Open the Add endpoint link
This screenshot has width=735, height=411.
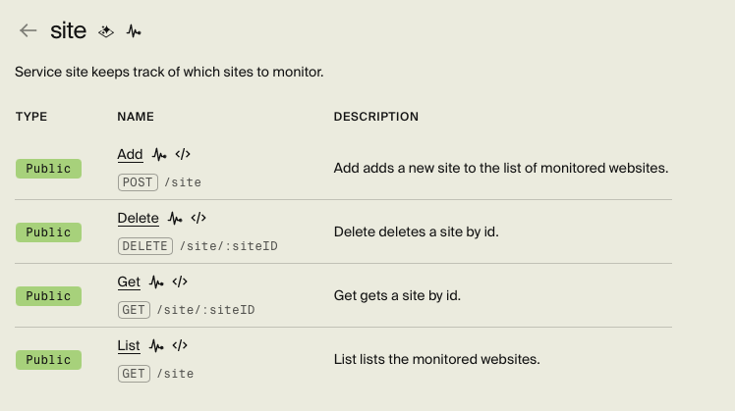point(130,155)
